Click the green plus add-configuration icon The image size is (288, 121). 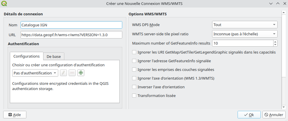[x=81, y=73]
